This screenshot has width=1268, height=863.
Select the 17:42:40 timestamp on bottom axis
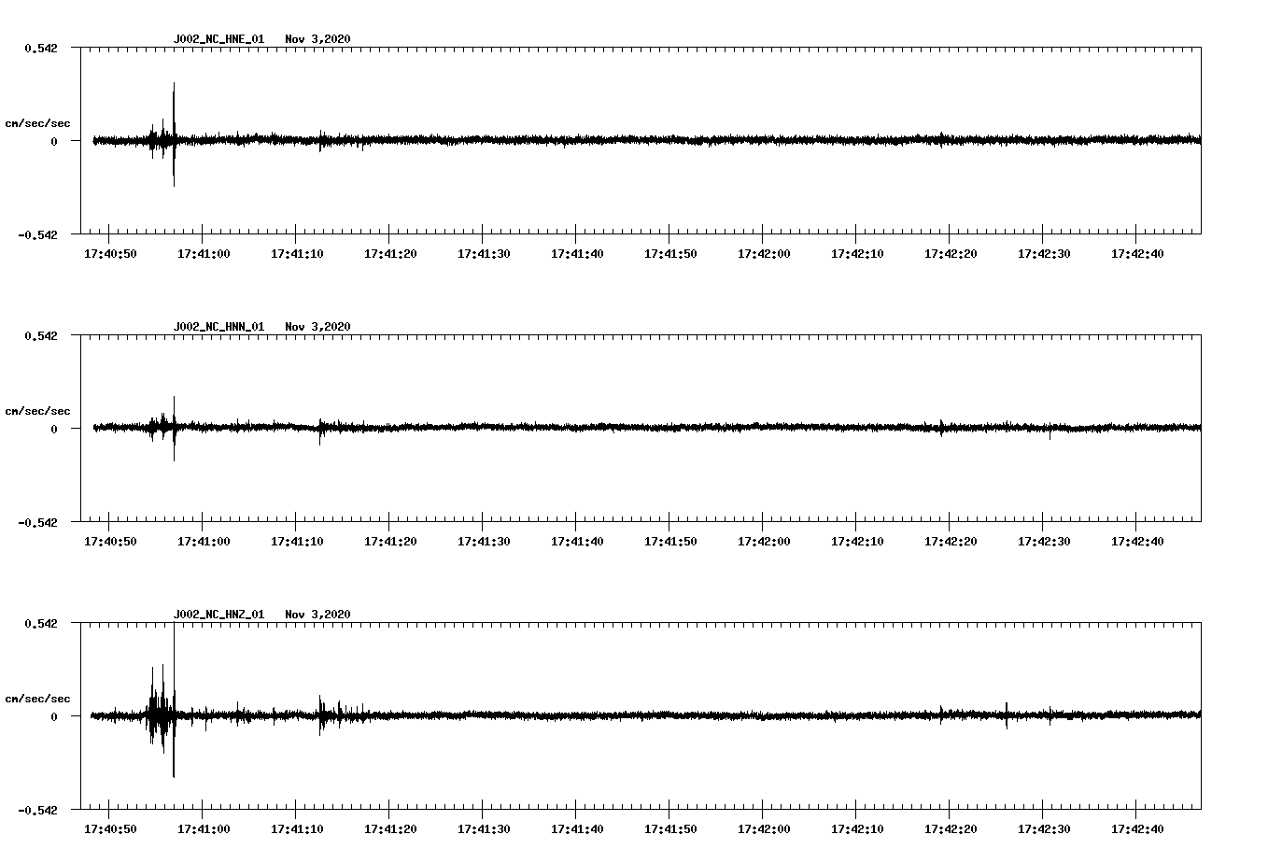1137,827
